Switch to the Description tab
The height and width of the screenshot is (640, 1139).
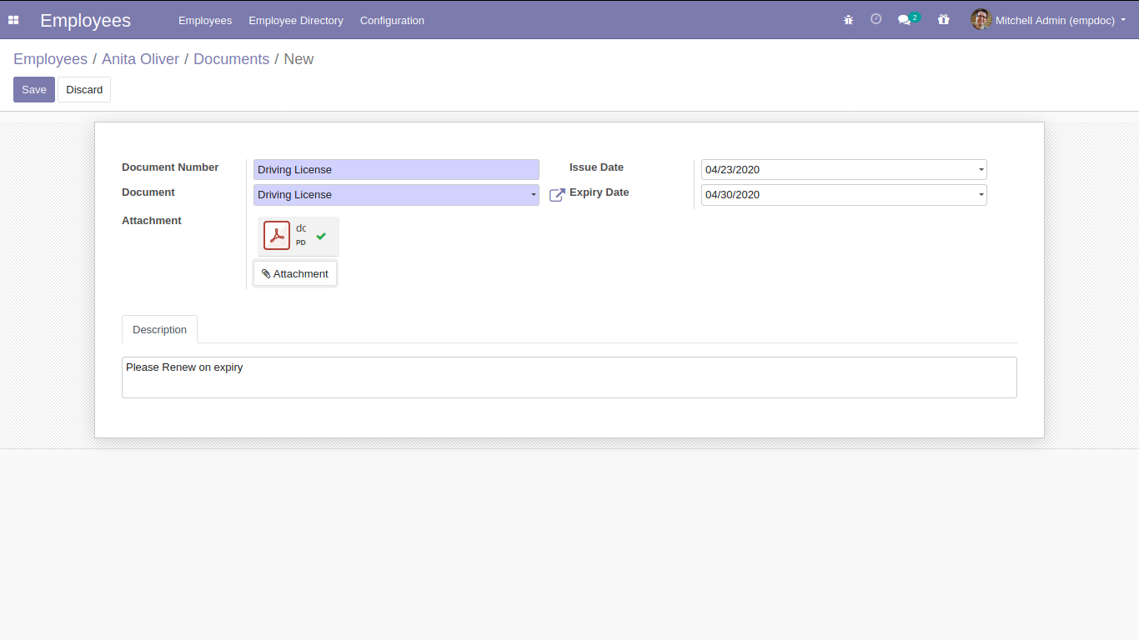(x=159, y=329)
